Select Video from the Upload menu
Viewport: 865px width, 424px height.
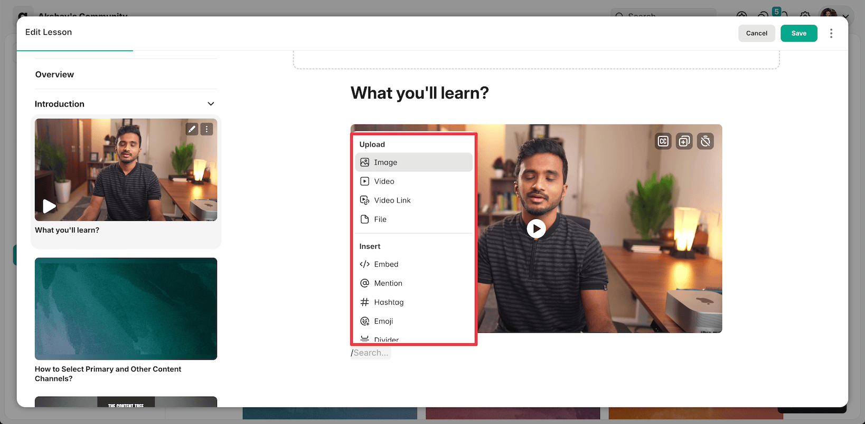384,181
